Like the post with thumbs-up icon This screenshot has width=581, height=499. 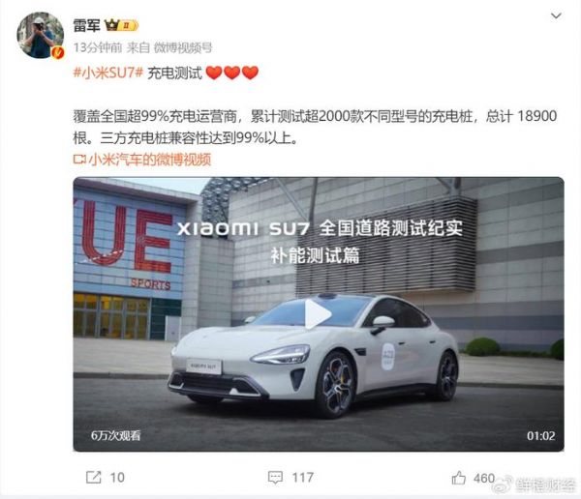click(459, 478)
